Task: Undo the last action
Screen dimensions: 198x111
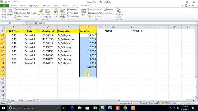Action: pos(9,2)
